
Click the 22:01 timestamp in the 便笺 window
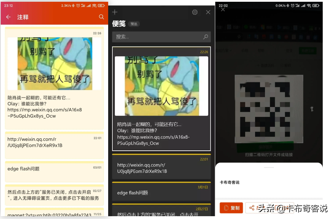coord(204,159)
